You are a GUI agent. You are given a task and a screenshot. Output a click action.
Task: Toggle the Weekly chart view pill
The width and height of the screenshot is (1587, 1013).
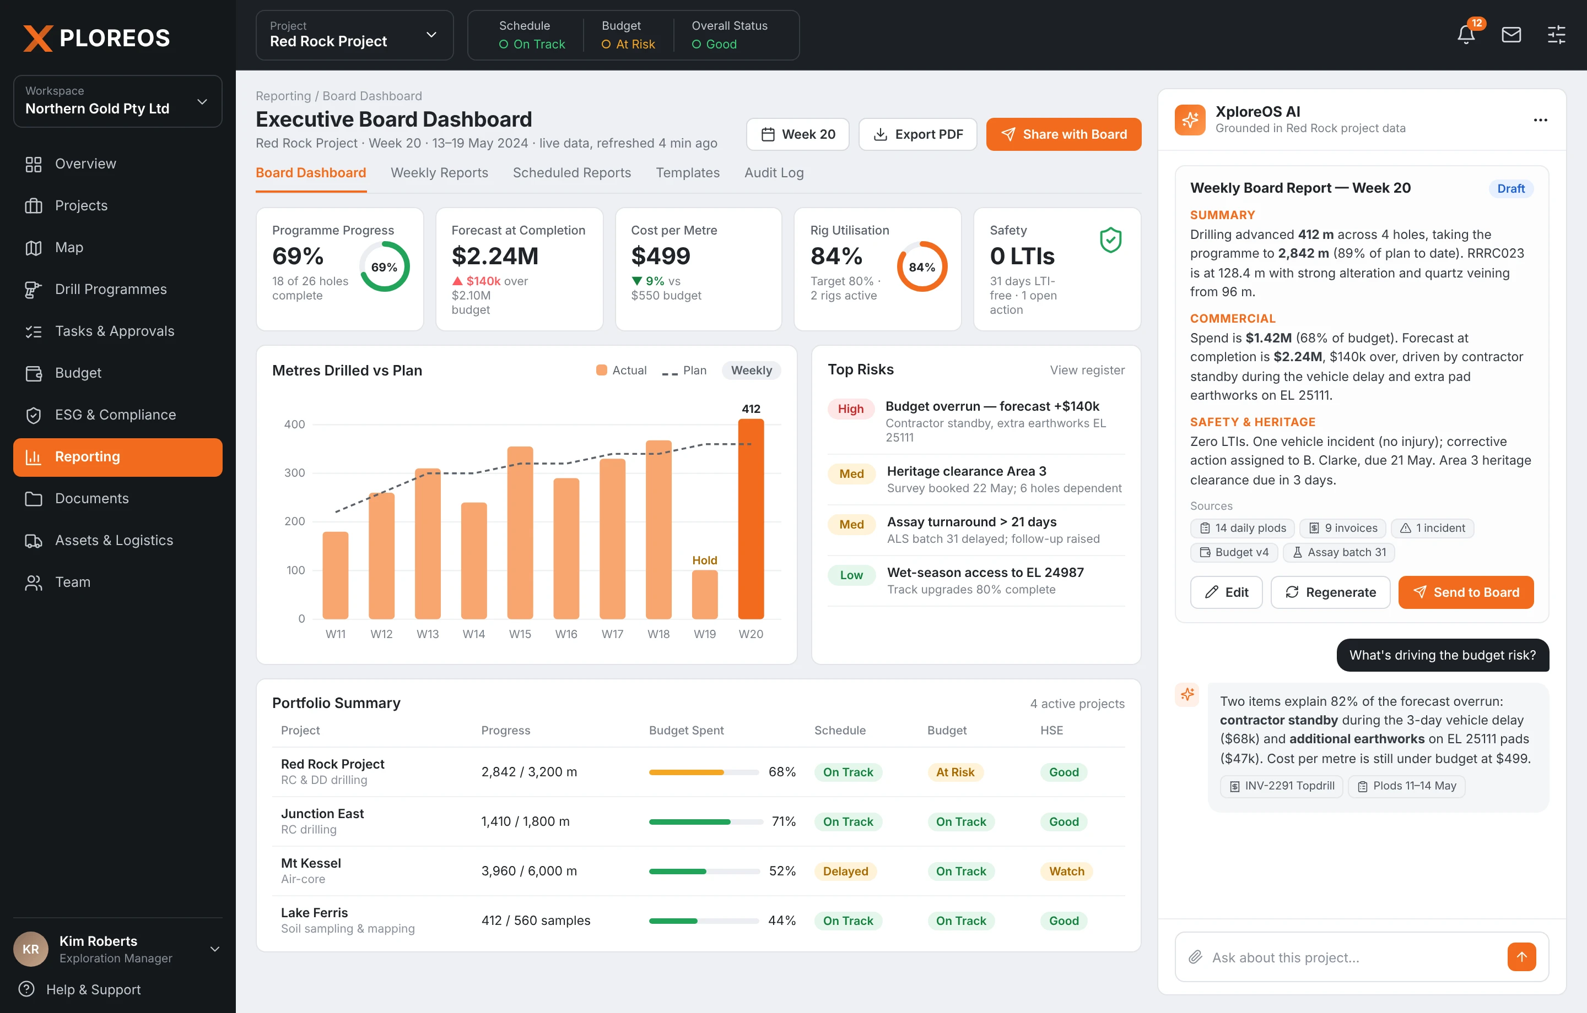pos(751,370)
